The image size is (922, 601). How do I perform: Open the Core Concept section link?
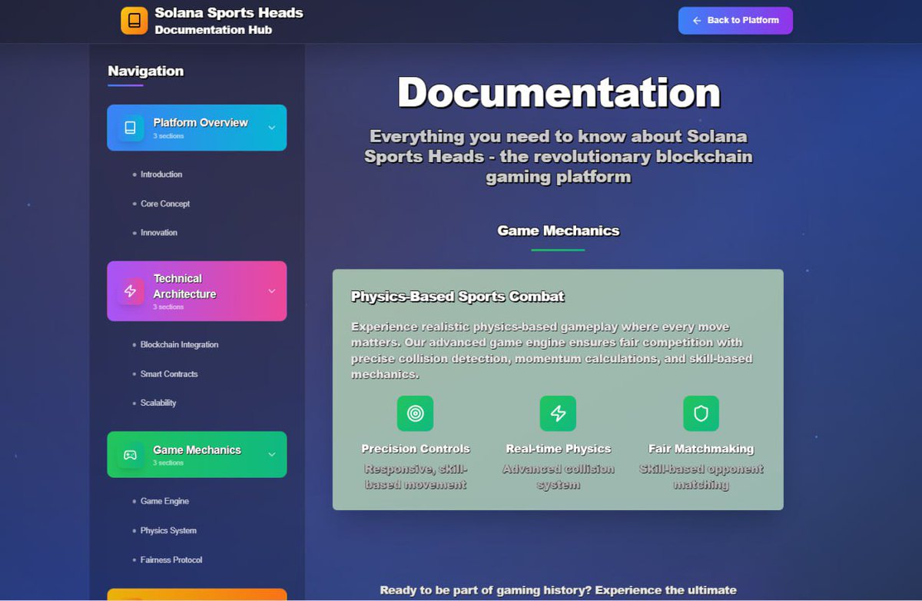(x=165, y=204)
